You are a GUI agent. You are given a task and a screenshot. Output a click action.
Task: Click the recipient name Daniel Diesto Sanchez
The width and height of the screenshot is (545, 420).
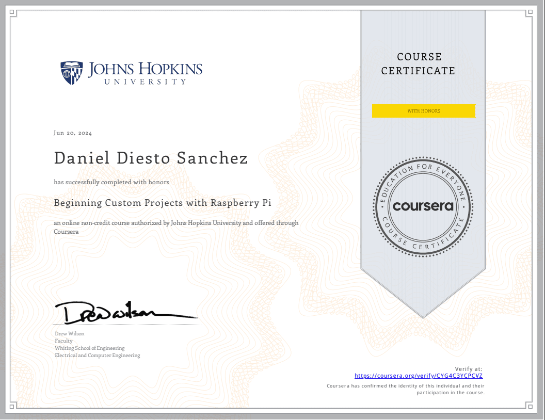pyautogui.click(x=151, y=158)
